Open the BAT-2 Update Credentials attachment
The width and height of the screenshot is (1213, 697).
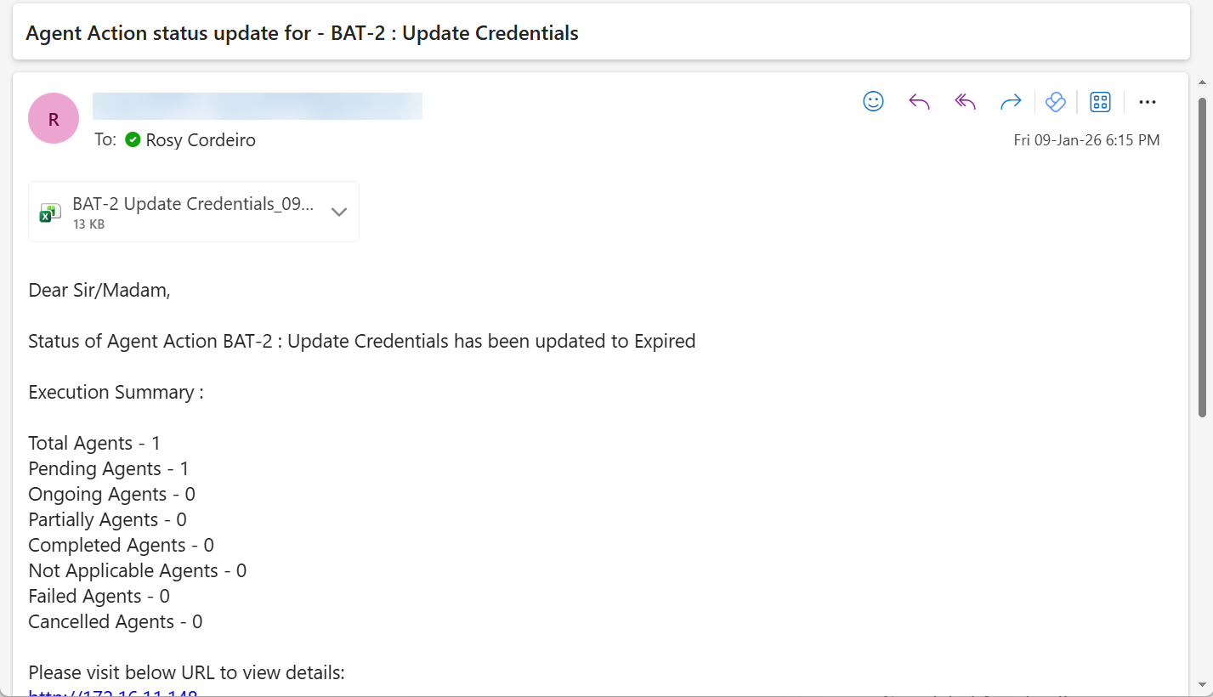pos(193,205)
